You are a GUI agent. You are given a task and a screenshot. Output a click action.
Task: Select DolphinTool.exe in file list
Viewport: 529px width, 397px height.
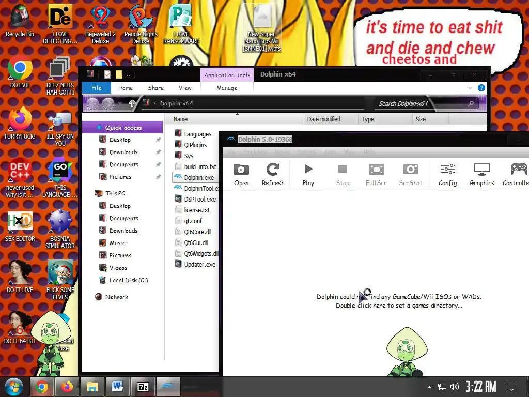197,188
